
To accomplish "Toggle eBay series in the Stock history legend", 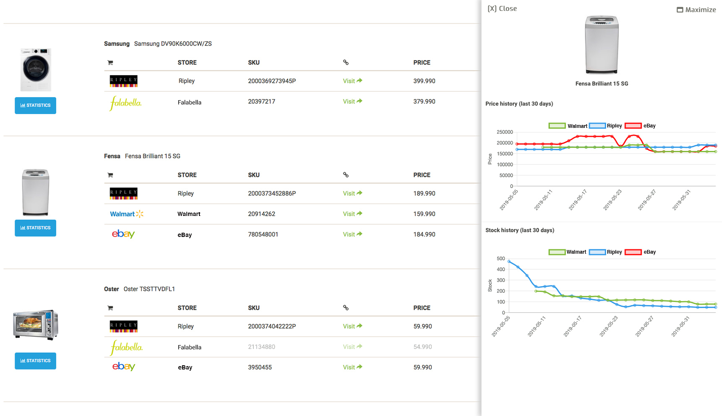I will [633, 252].
